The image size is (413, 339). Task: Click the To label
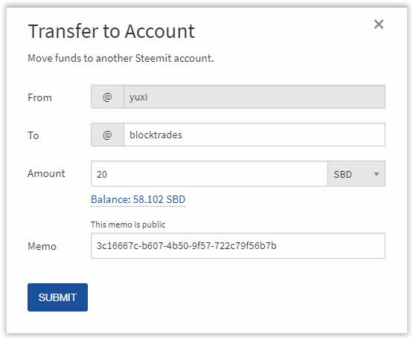coord(33,135)
